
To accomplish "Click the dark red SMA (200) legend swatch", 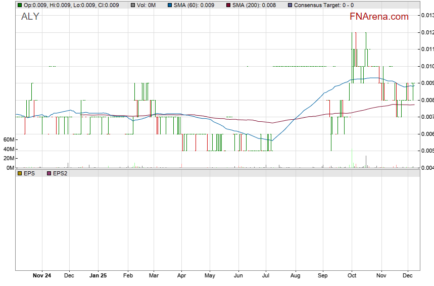I will click(228, 5).
